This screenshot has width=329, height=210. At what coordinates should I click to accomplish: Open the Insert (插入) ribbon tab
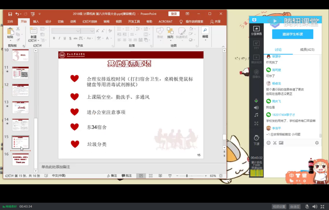36,22
